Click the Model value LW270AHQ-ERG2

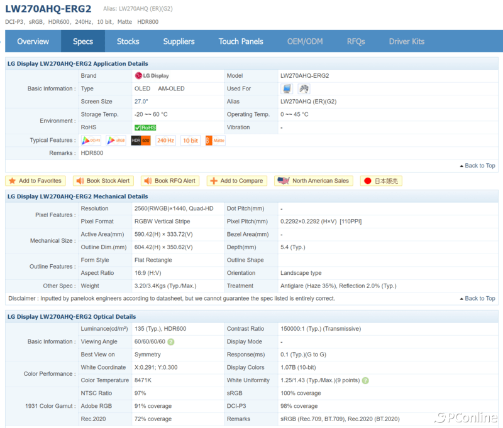[305, 76]
